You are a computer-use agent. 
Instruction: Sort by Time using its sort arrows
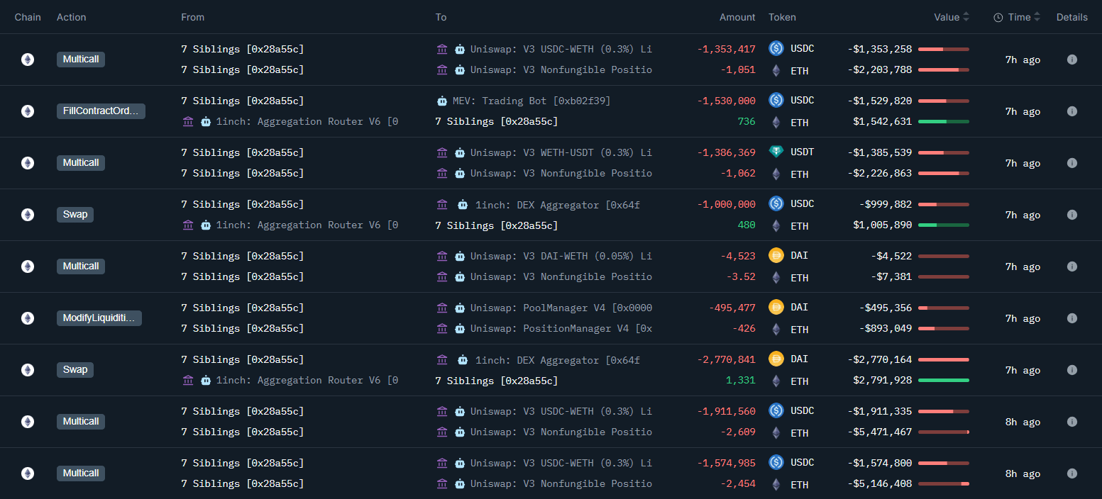tap(1037, 17)
